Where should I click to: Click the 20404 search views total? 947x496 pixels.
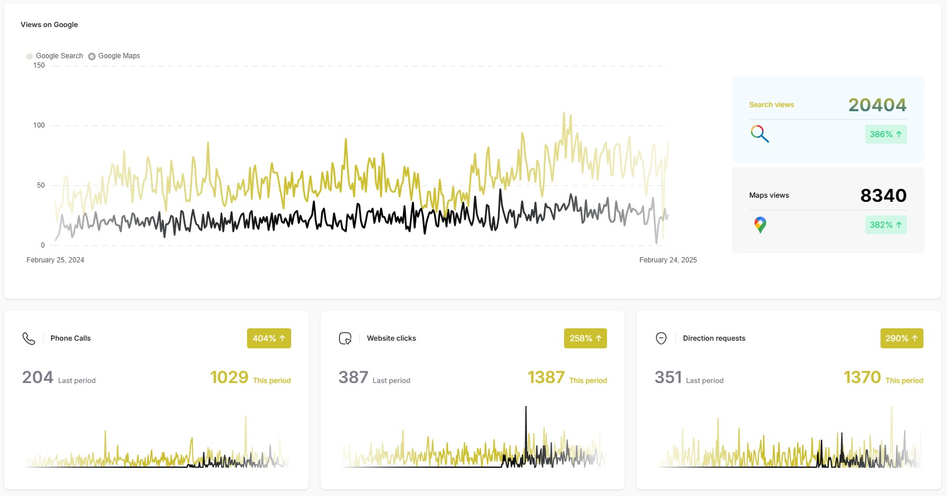coord(877,105)
